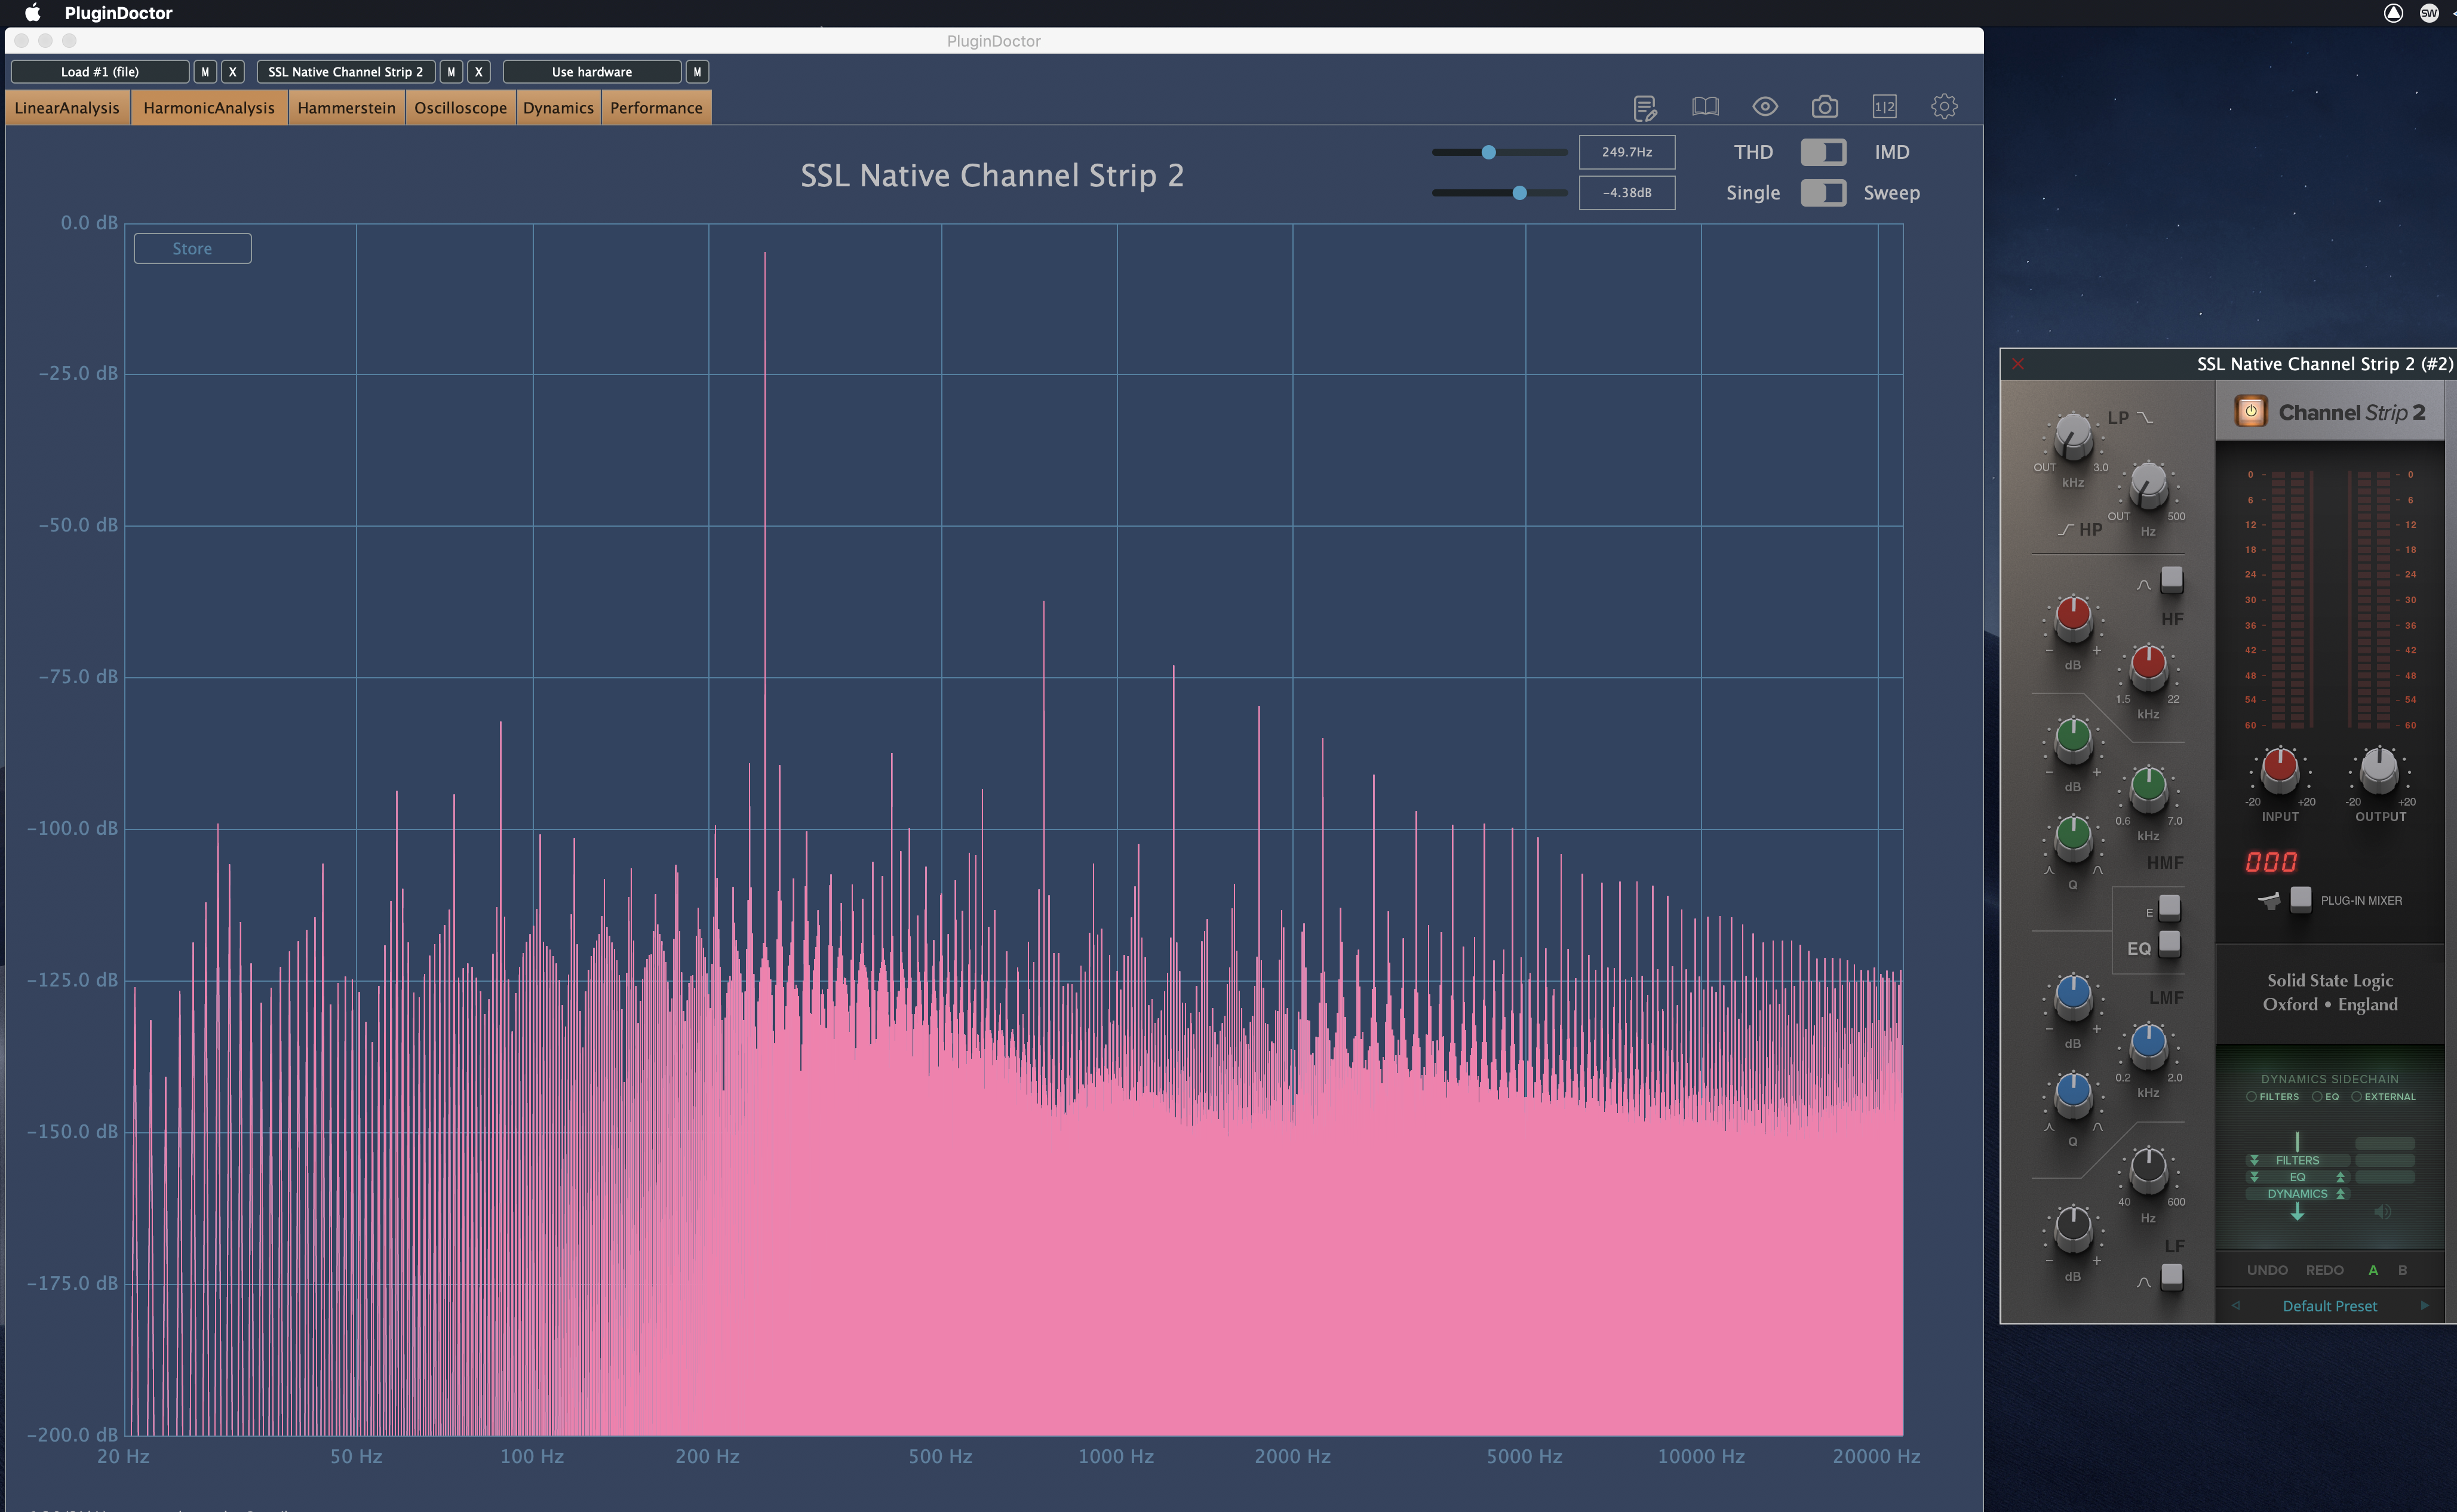Click the Use hardware button
Image resolution: width=2457 pixels, height=1512 pixels.
click(591, 72)
